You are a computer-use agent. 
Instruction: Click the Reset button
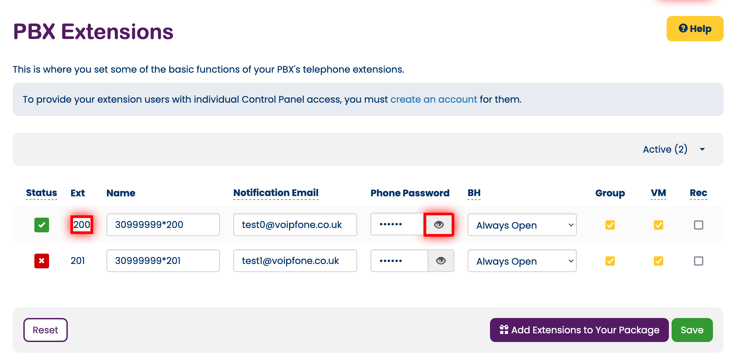46,330
